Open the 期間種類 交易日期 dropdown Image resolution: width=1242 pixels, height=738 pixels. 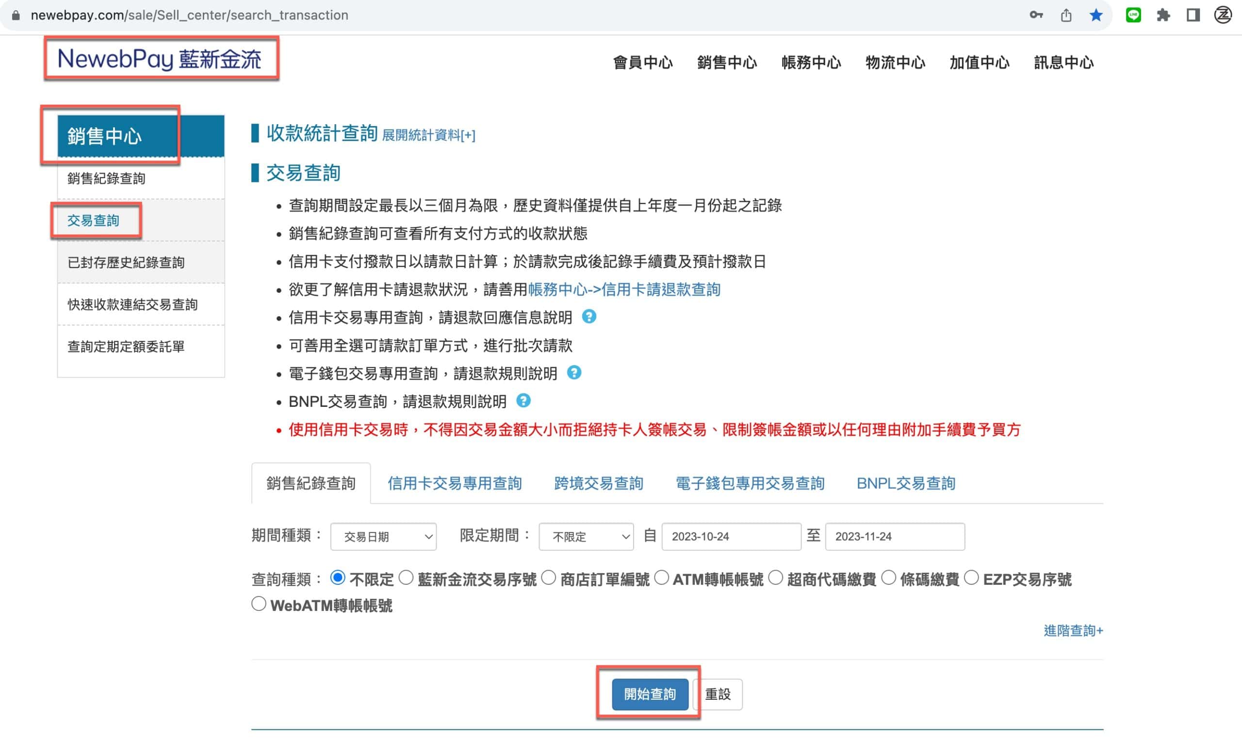click(383, 537)
